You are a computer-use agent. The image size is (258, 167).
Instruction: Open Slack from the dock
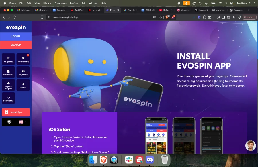point(129,160)
